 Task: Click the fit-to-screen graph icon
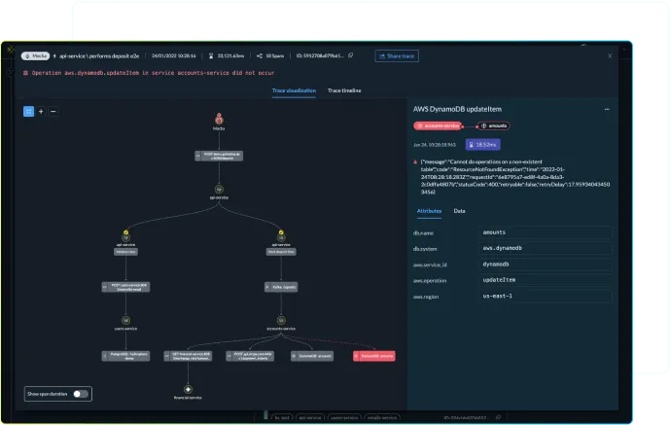(x=28, y=112)
